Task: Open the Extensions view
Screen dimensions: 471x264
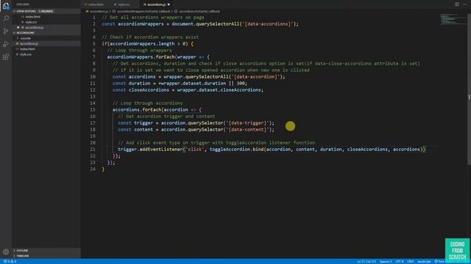Action: coord(6,57)
